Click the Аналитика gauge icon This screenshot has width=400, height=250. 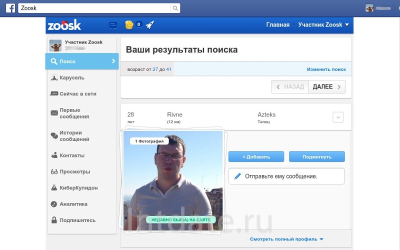pyautogui.click(x=54, y=204)
